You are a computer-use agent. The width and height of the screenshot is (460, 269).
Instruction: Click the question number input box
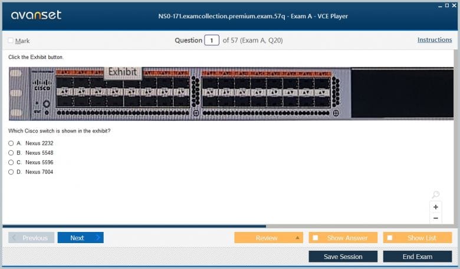[x=212, y=41]
